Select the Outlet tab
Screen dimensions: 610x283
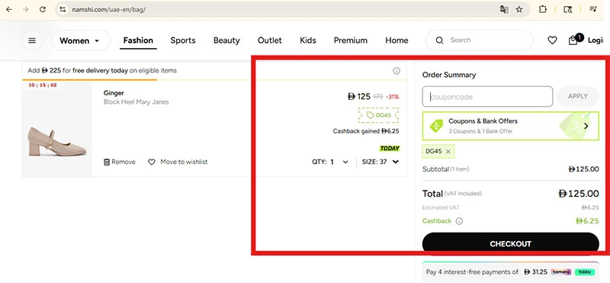click(270, 40)
